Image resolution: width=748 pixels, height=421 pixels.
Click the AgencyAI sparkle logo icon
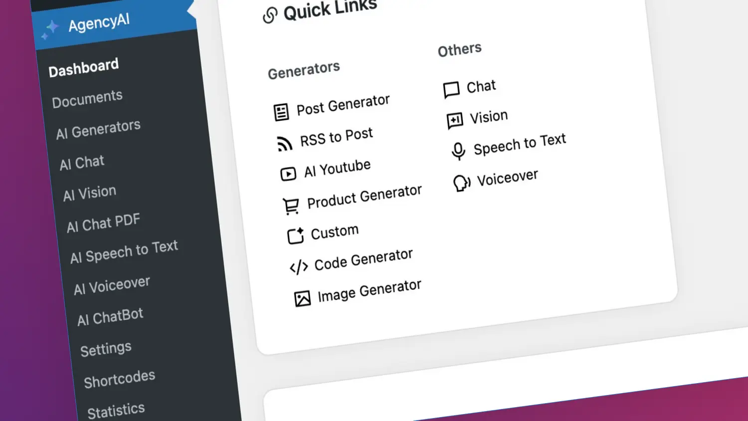point(50,29)
